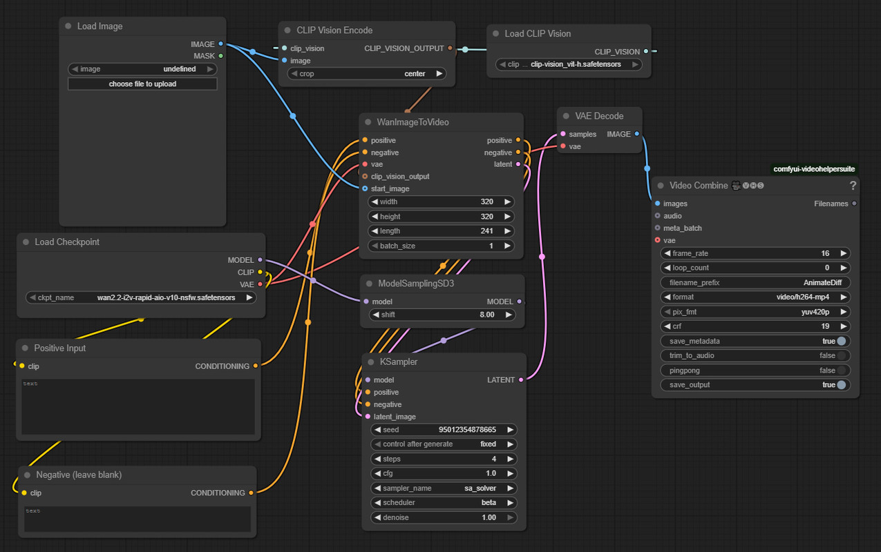
Task: Click the start_image input socket on WanImageToVideo
Action: (x=365, y=188)
